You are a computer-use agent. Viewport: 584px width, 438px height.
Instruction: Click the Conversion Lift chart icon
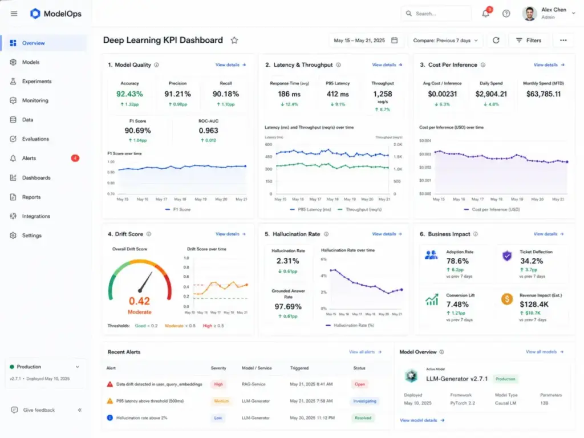point(432,299)
